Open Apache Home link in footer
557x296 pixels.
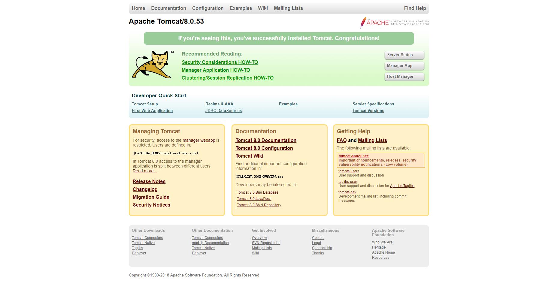383,252
